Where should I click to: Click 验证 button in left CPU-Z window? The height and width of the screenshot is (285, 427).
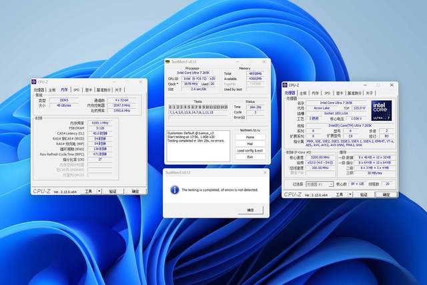click(x=113, y=192)
